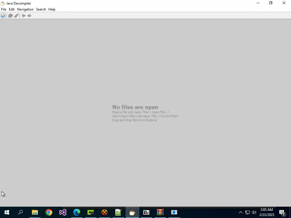Open the clock showing 2:05 AM
The image size is (291, 218).
(267, 212)
